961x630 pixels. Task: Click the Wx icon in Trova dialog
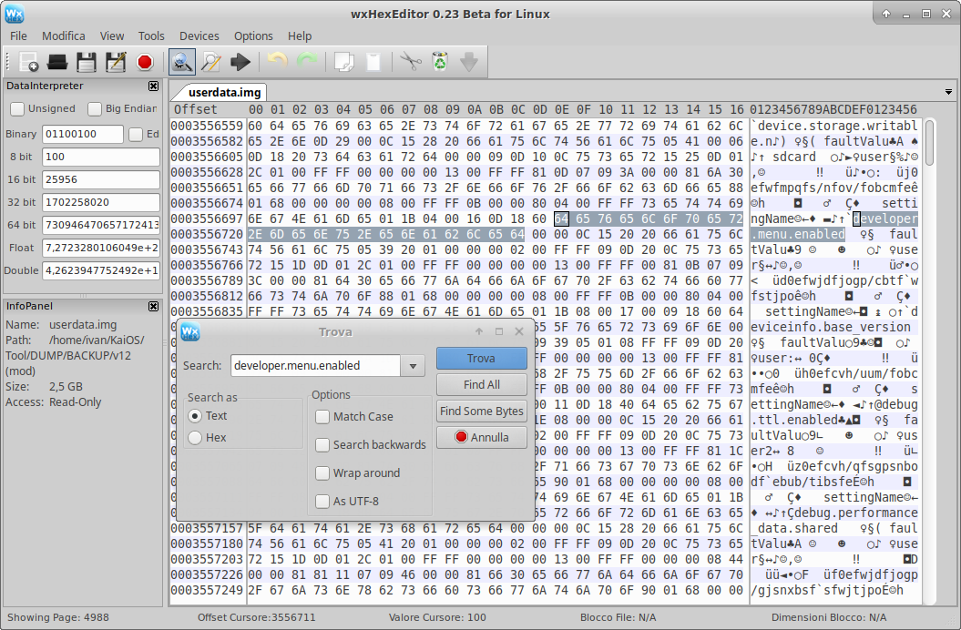[190, 331]
